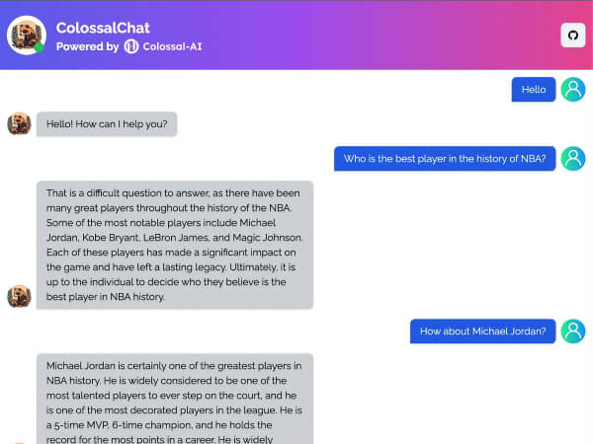
Task: Open the GitHub repository icon button
Action: 573,36
